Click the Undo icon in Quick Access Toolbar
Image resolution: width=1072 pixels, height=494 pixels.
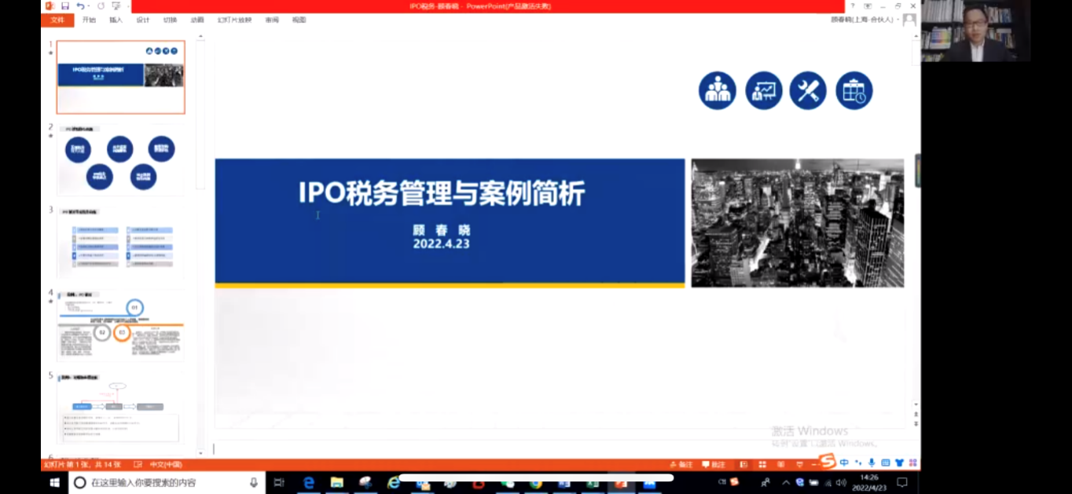[80, 6]
